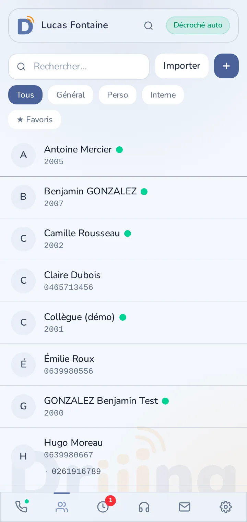Image resolution: width=247 pixels, height=522 pixels.
Task: Select Hugo Moreau's second number 0261916789
Action: pyautogui.click(x=76, y=472)
